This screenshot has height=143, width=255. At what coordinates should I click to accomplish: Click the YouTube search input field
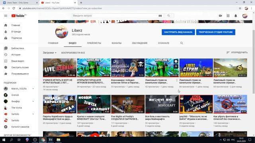pos(115,16)
